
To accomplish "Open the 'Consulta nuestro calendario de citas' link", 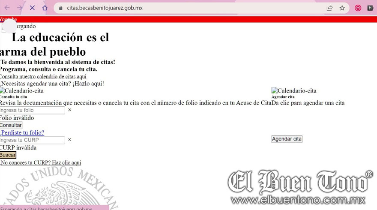I will 43,76.
